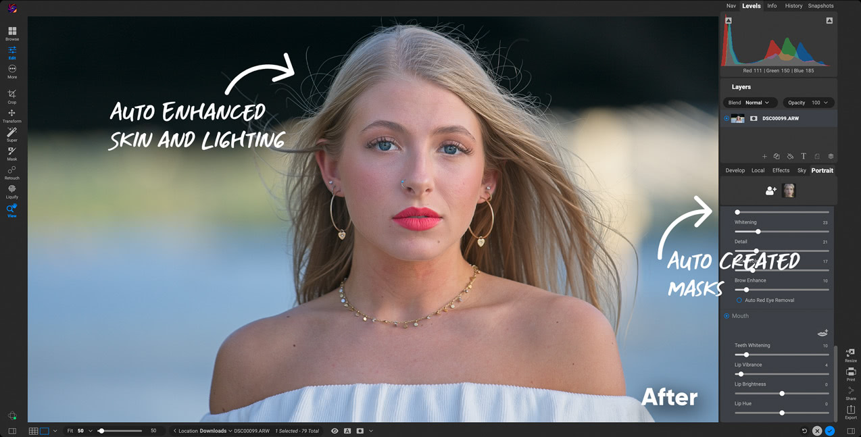Select the detected face thumbnail
This screenshot has height=437, width=861.
(x=789, y=190)
